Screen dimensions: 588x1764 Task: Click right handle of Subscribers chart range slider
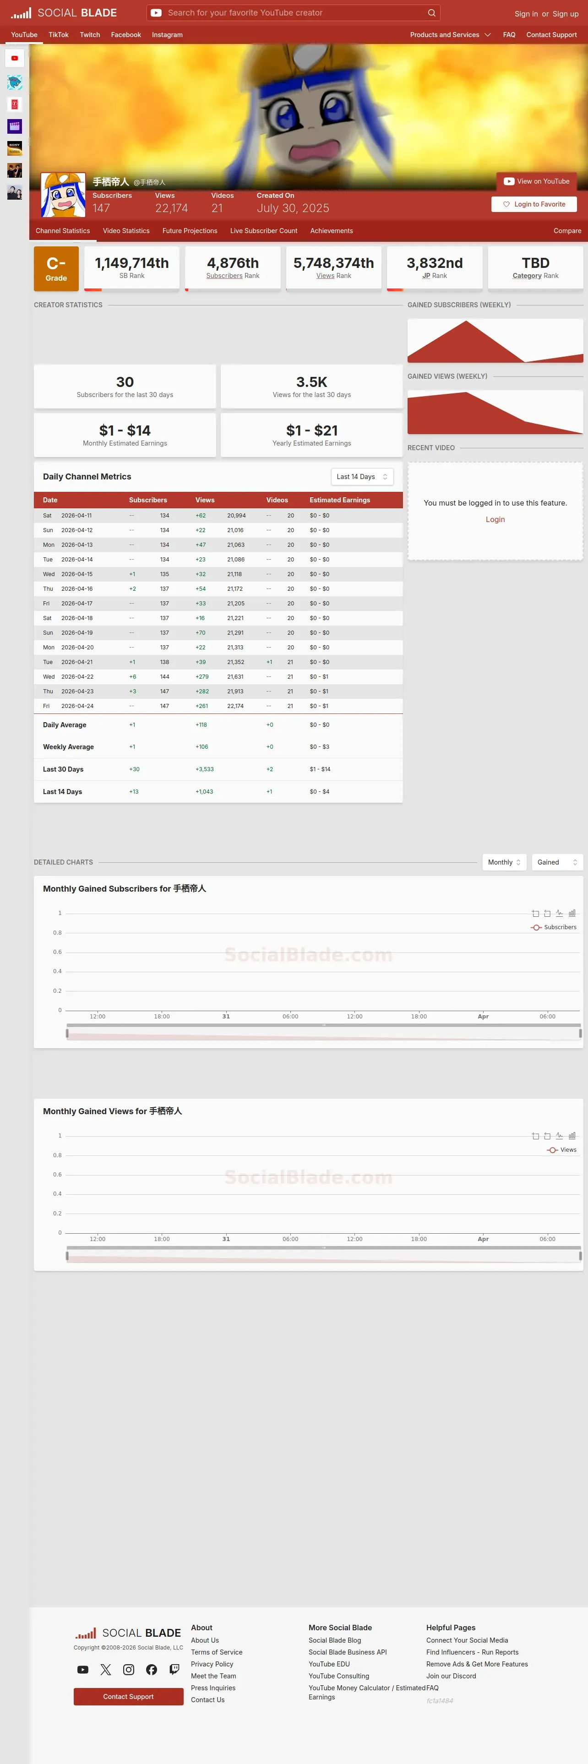coord(581,1033)
